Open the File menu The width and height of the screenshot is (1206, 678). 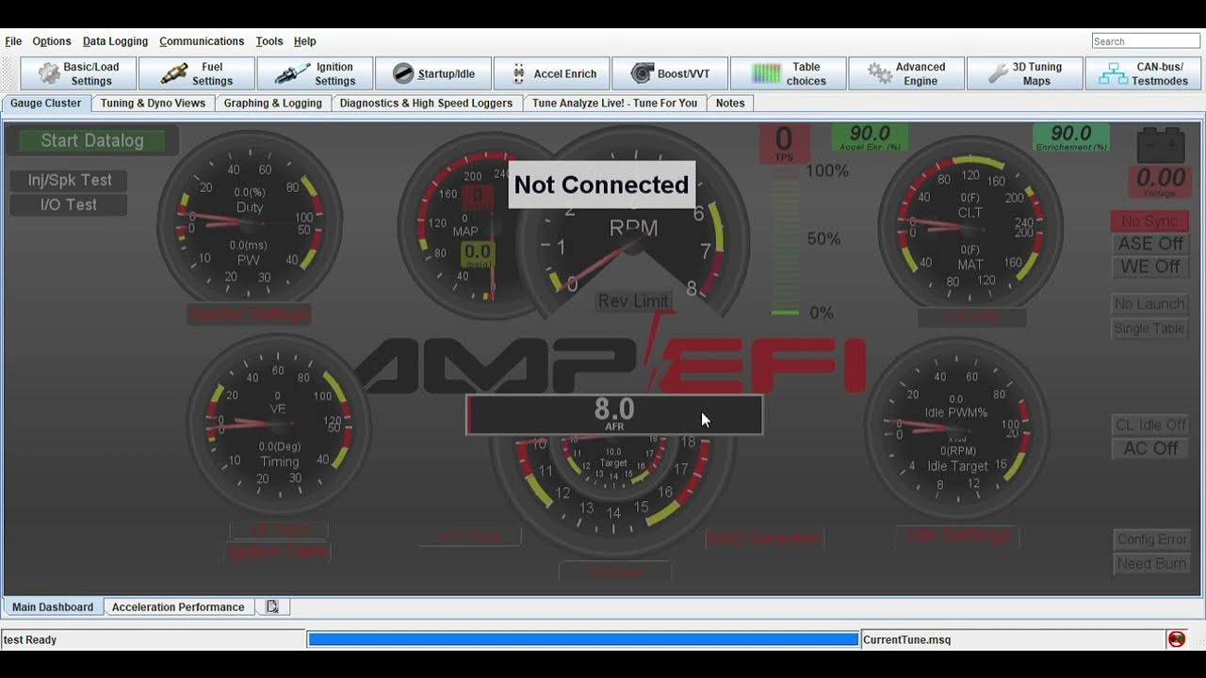13,41
